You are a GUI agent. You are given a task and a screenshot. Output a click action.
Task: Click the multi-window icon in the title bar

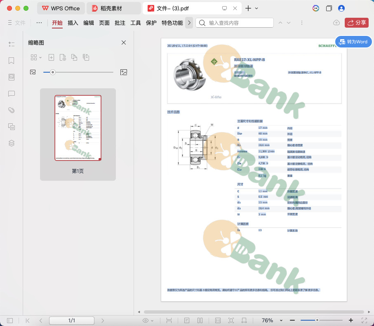(329, 8)
